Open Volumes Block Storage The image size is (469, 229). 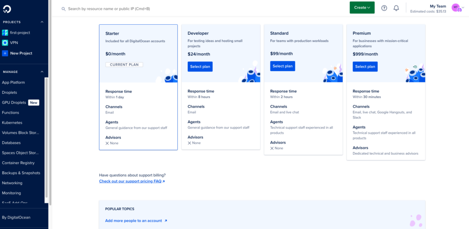(21, 133)
